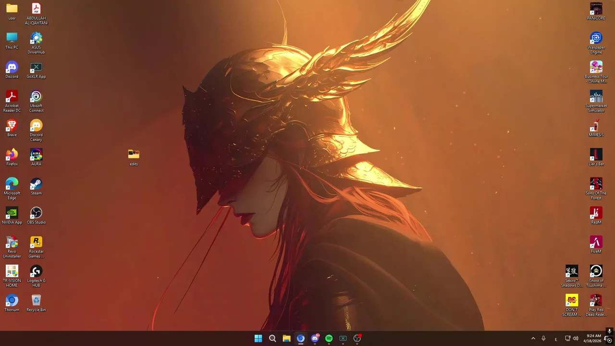Viewport: 615px width, 346px height.
Task: Open the user folder on desktop
Action: click(12, 12)
